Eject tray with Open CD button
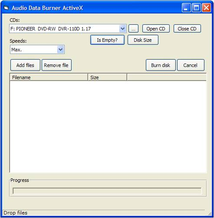The height and width of the screenshot is (218, 214). click(156, 29)
